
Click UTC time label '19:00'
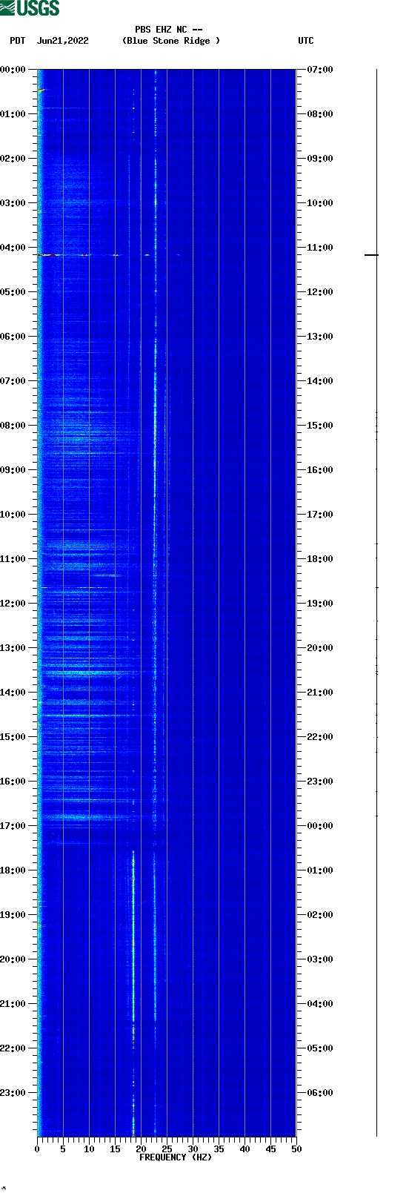pyautogui.click(x=320, y=604)
